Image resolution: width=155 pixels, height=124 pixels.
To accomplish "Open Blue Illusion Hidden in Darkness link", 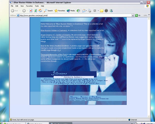I will 54,30.
